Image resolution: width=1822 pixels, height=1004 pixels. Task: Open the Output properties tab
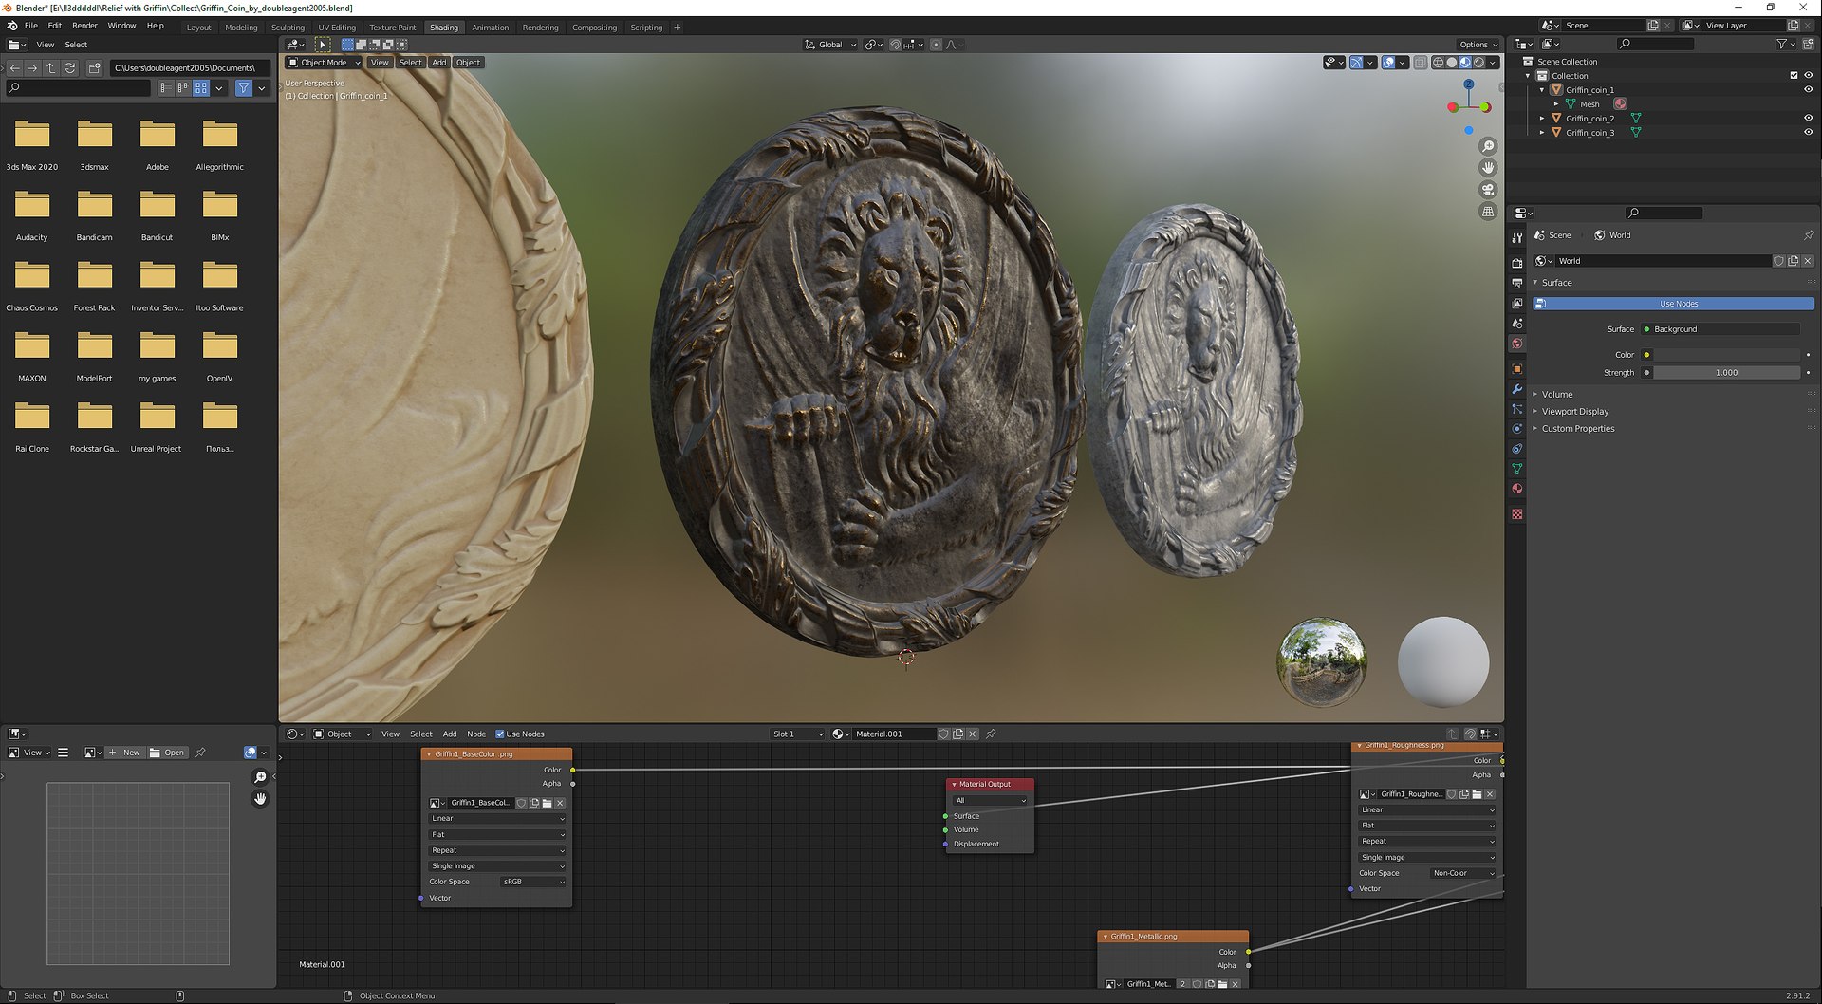[x=1516, y=283]
